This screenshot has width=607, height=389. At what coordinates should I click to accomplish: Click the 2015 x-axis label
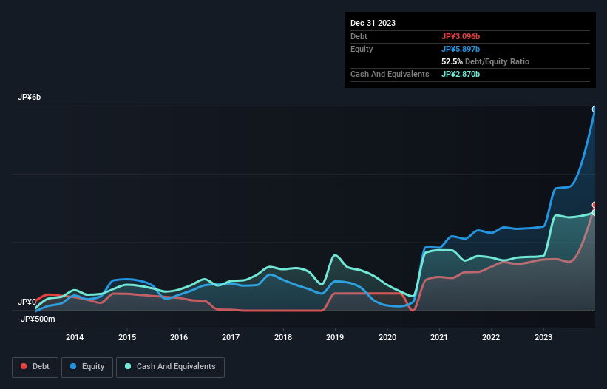pos(127,337)
